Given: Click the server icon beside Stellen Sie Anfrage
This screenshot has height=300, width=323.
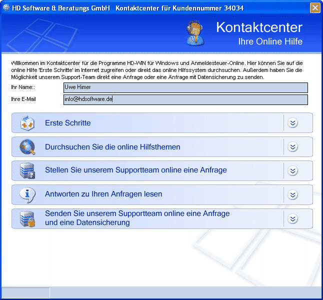Looking at the screenshot, I should 27,171.
